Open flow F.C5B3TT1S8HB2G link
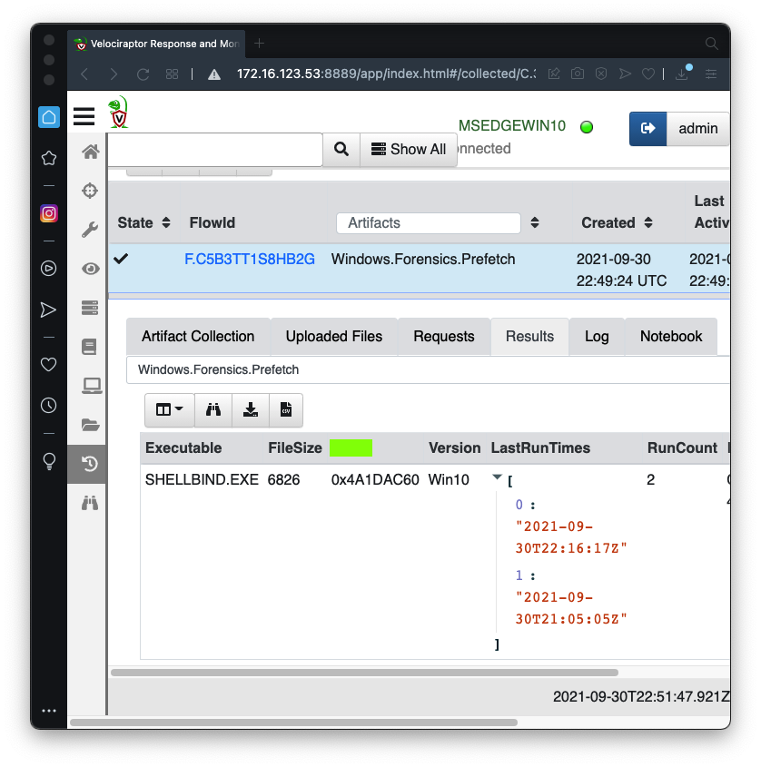761x767 pixels. click(x=250, y=260)
